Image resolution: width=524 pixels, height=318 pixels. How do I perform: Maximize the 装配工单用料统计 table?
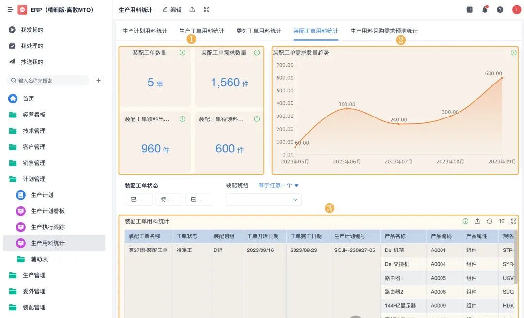[x=514, y=221]
